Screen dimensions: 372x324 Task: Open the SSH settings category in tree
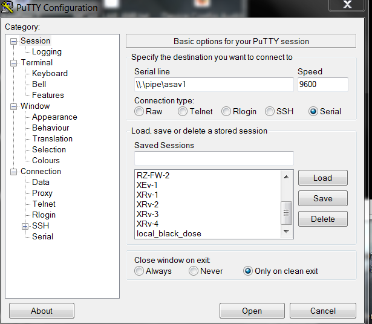pos(41,225)
